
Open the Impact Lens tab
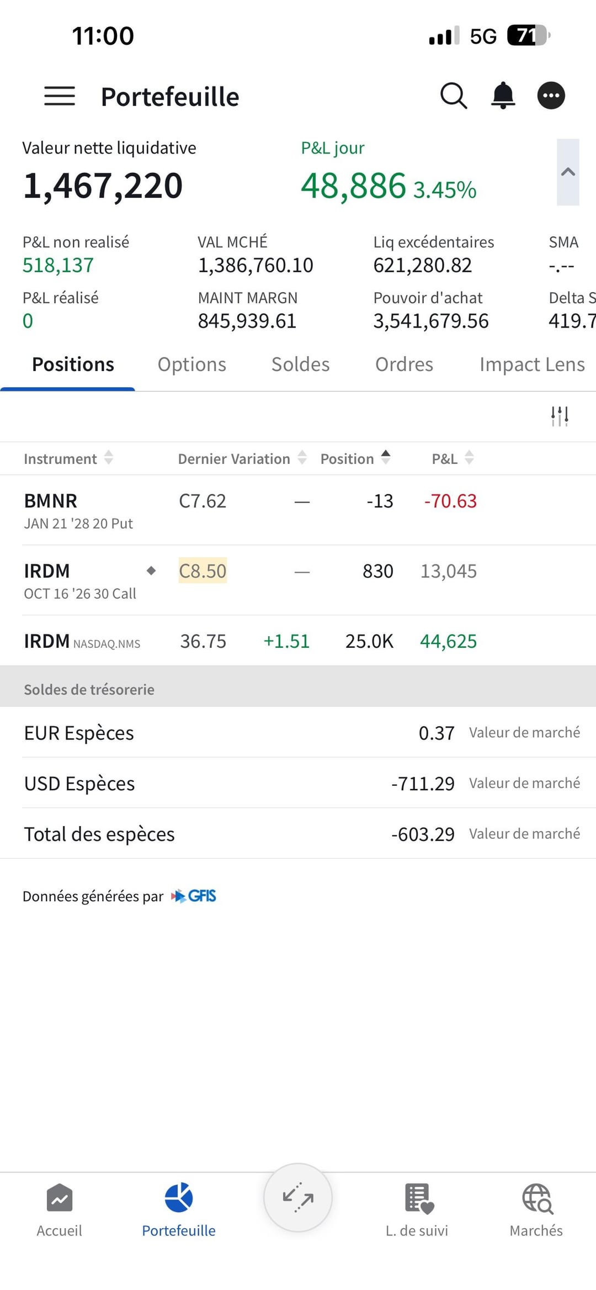[531, 364]
